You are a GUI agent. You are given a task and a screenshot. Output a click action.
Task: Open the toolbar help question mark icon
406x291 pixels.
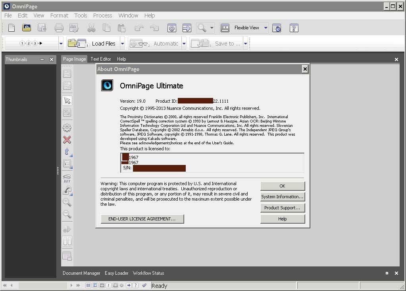click(x=294, y=28)
